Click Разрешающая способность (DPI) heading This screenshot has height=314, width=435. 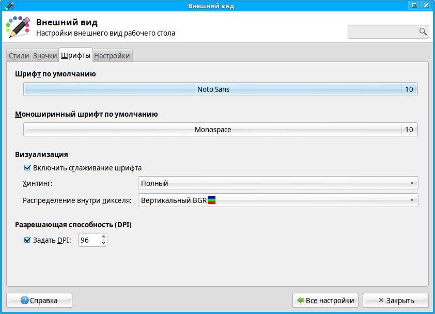(73, 225)
